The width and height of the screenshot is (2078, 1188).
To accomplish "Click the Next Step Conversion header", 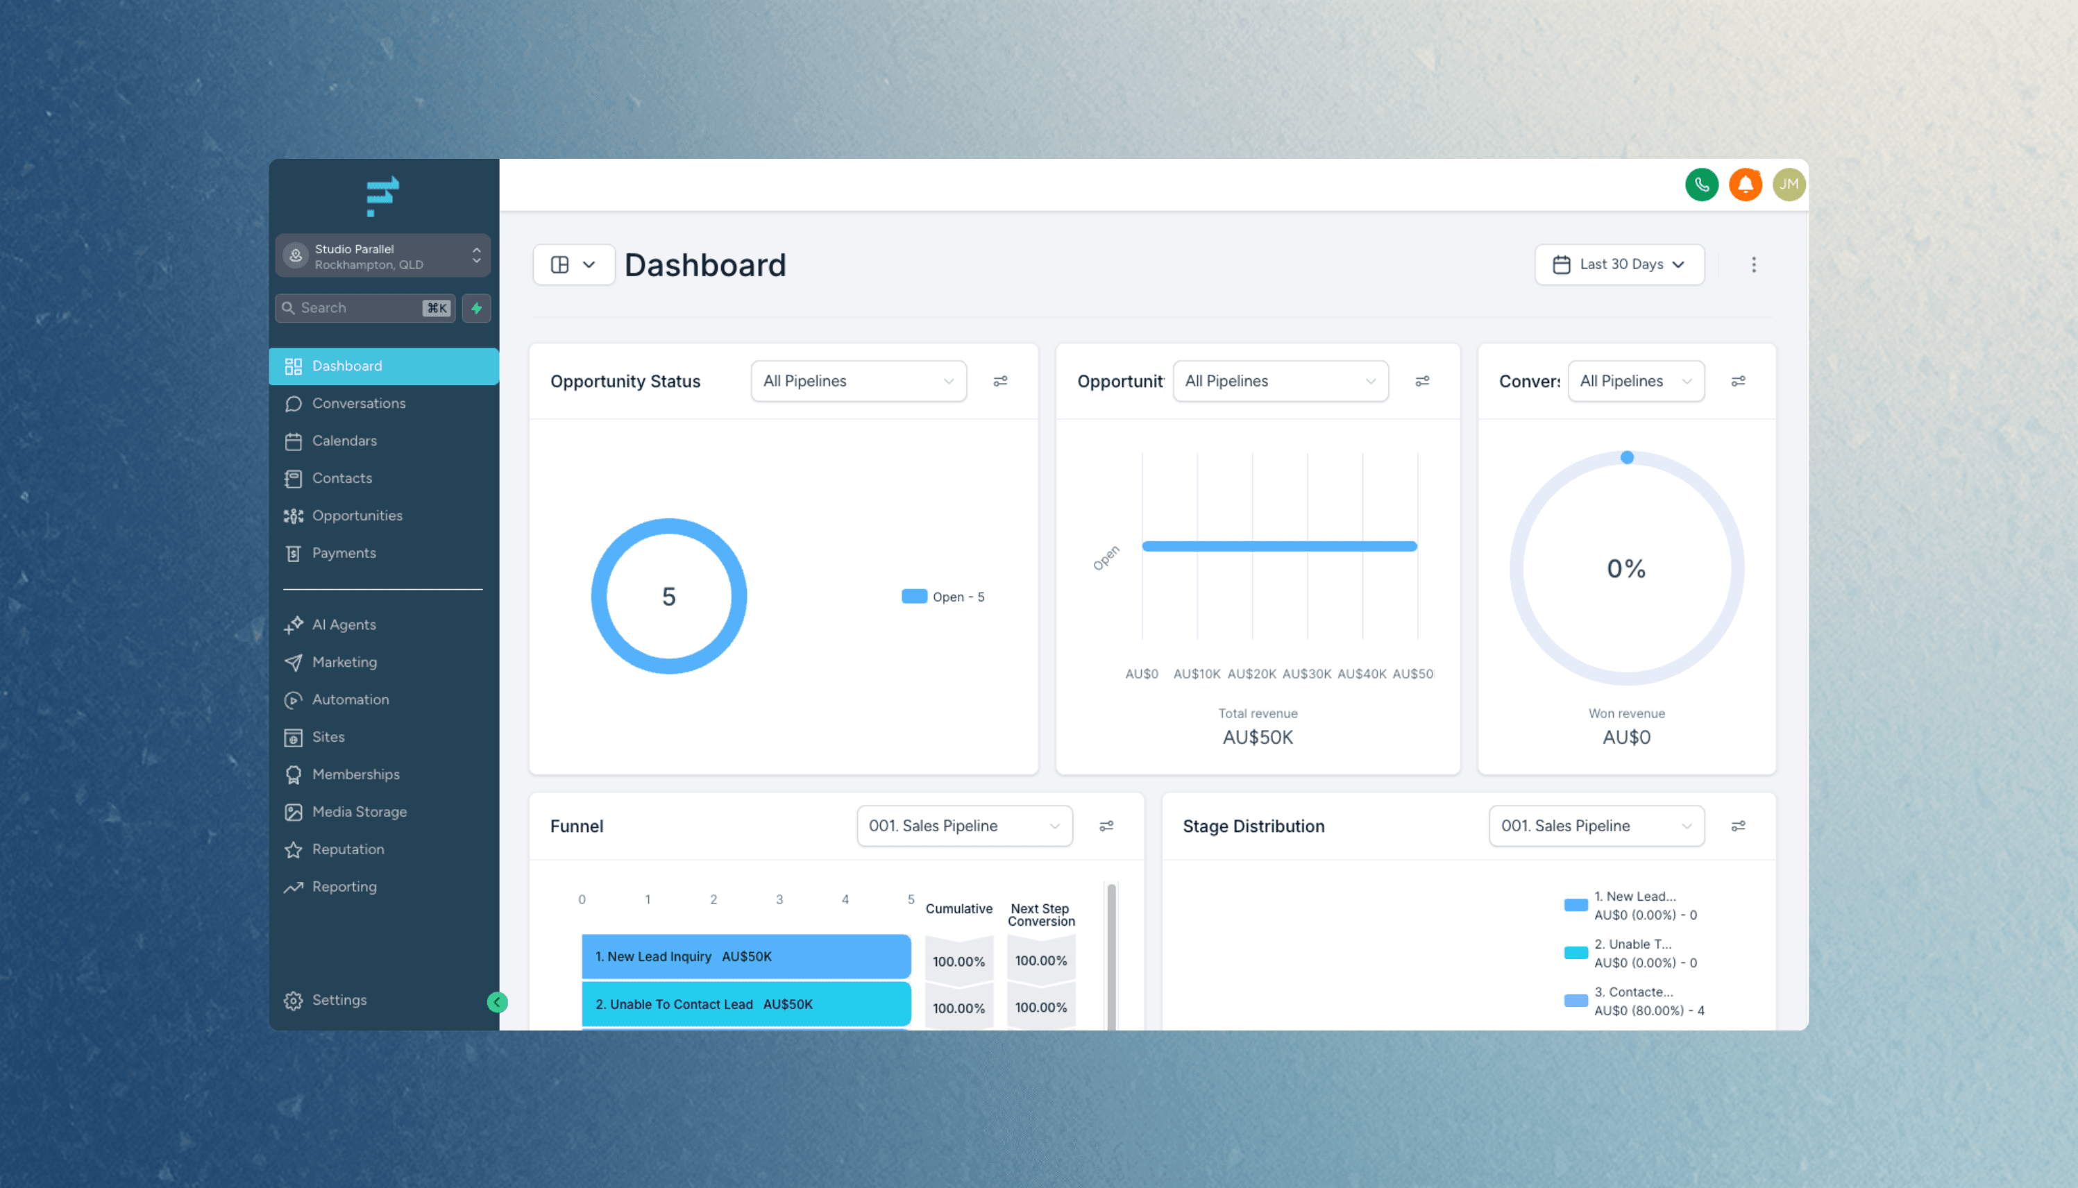I will [1041, 915].
